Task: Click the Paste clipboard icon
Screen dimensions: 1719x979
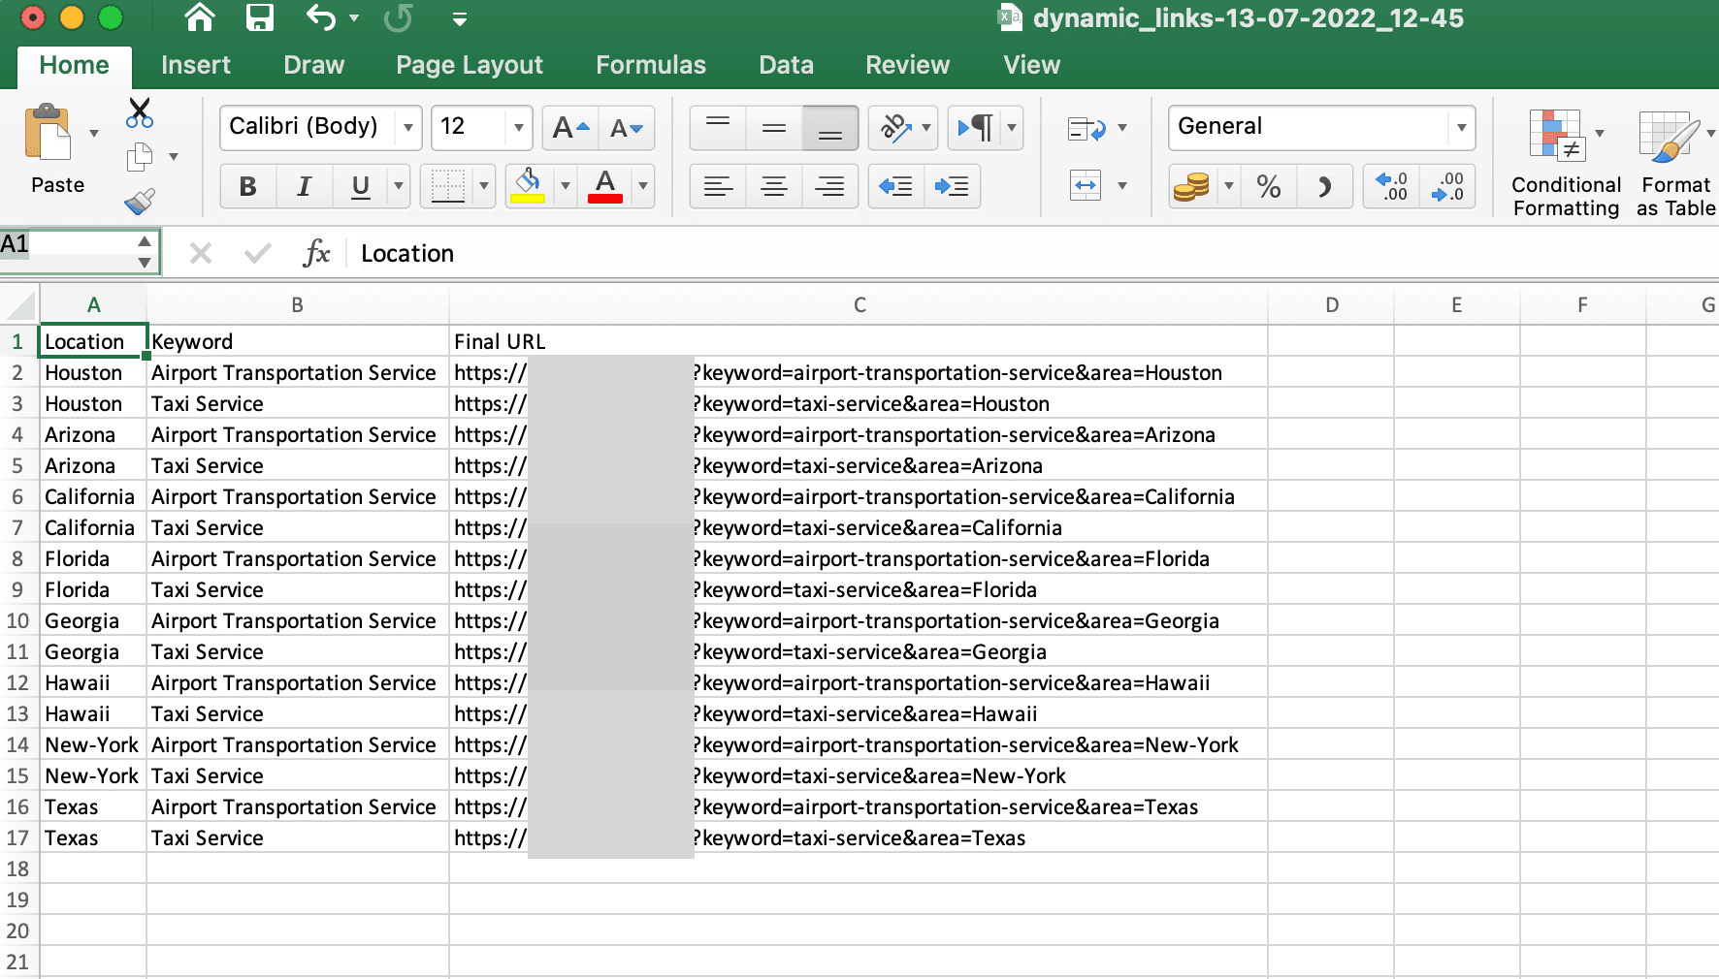Action: coord(49,132)
